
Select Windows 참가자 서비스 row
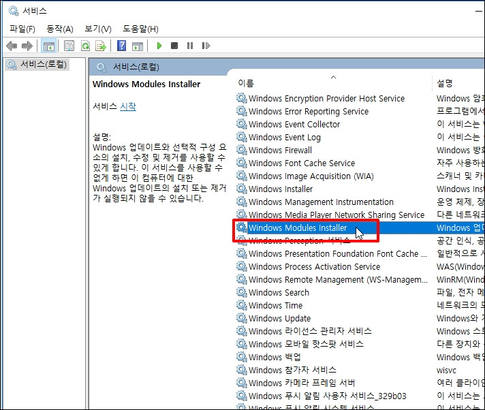coord(292,370)
